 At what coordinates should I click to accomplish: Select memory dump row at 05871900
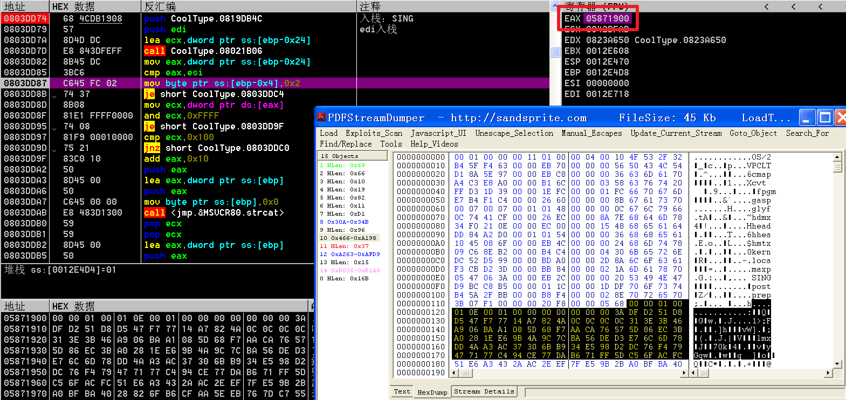tap(155, 318)
